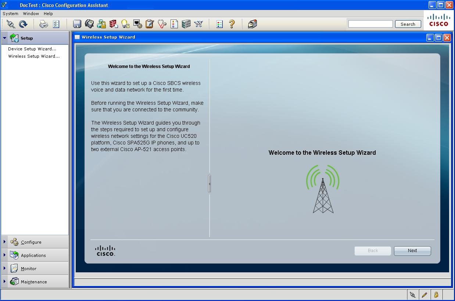This screenshot has width=455, height=301.
Task: Click Next in the Wireless Setup Wizard
Action: 412,251
